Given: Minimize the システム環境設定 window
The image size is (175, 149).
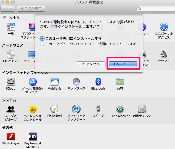Looking at the screenshot, I should [8, 2].
